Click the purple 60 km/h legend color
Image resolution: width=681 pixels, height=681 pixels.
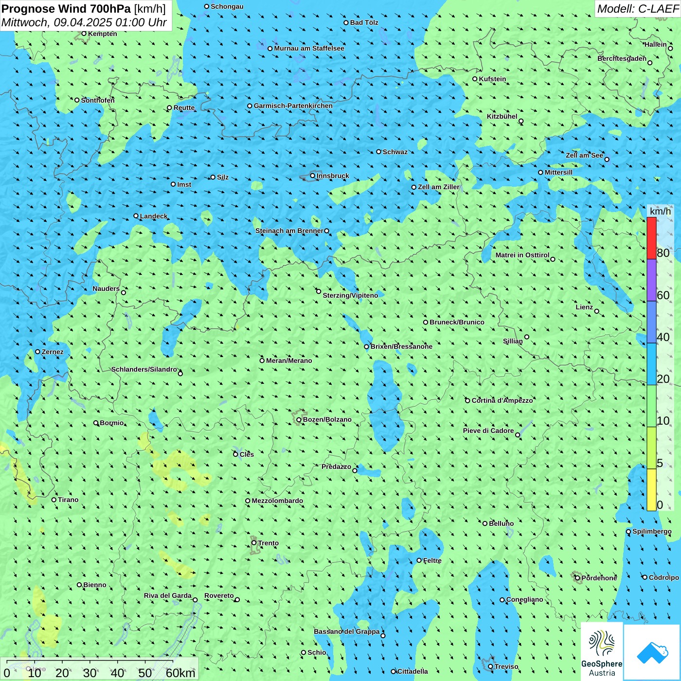point(651,280)
